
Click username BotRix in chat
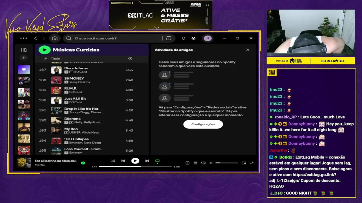[286, 157]
